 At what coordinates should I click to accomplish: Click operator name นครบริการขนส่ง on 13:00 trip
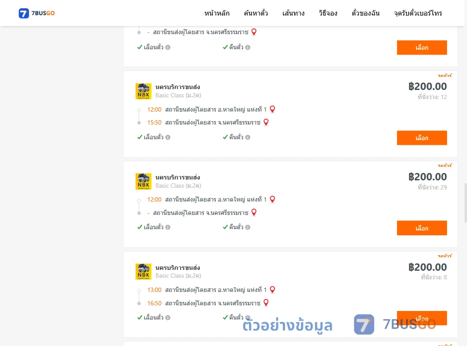pos(178,268)
